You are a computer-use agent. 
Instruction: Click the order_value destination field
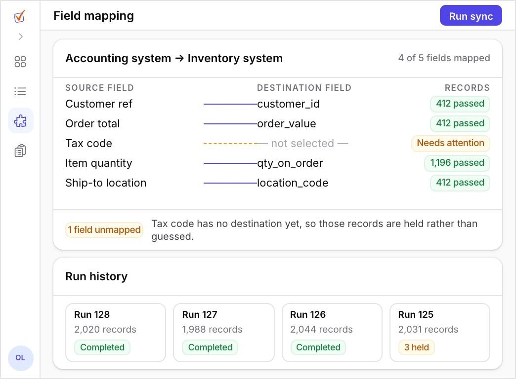(286, 123)
